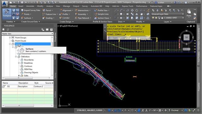Screen dimensions: 202x114
Task: Click the Copy Clip icon in Clipboard
Action: (195, 14)
